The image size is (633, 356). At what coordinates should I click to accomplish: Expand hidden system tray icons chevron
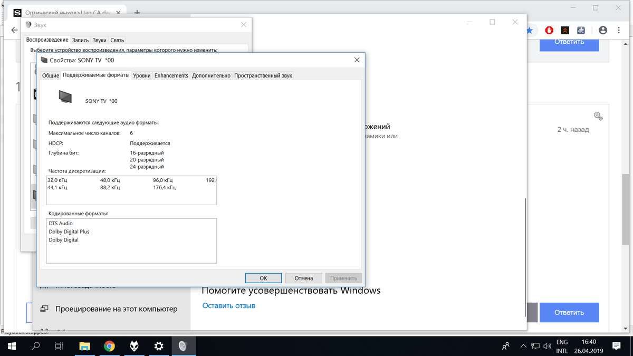[x=523, y=346]
